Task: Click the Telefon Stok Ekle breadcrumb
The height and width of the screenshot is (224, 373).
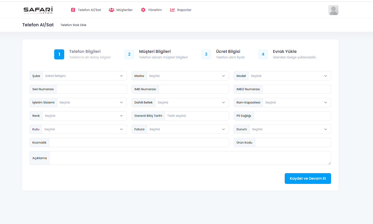Action: pyautogui.click(x=73, y=25)
